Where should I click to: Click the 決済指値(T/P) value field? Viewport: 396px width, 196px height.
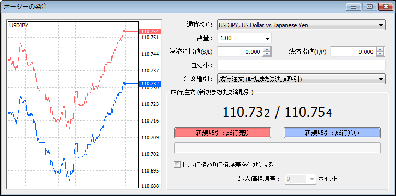(353, 52)
